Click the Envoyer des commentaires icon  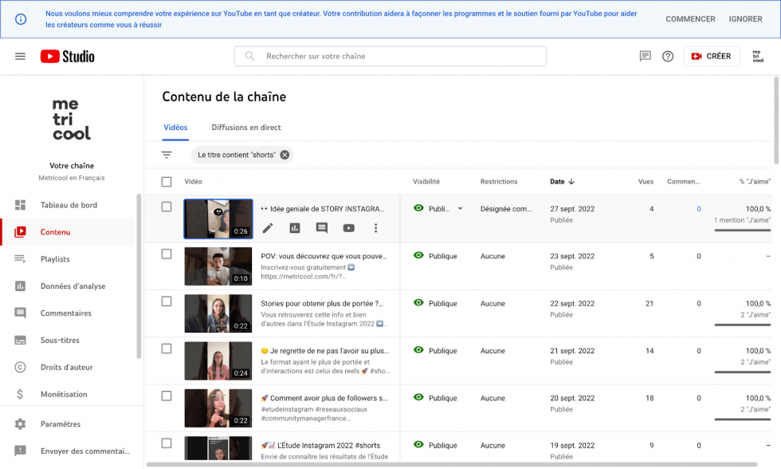(x=20, y=451)
